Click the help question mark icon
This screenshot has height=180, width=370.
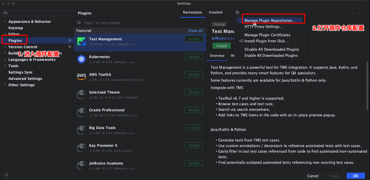pyautogui.click(x=6, y=176)
